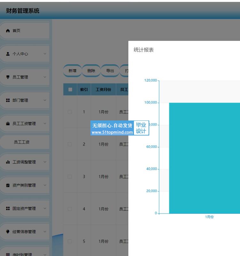Open the 经营信息管理 menu

[25, 232]
